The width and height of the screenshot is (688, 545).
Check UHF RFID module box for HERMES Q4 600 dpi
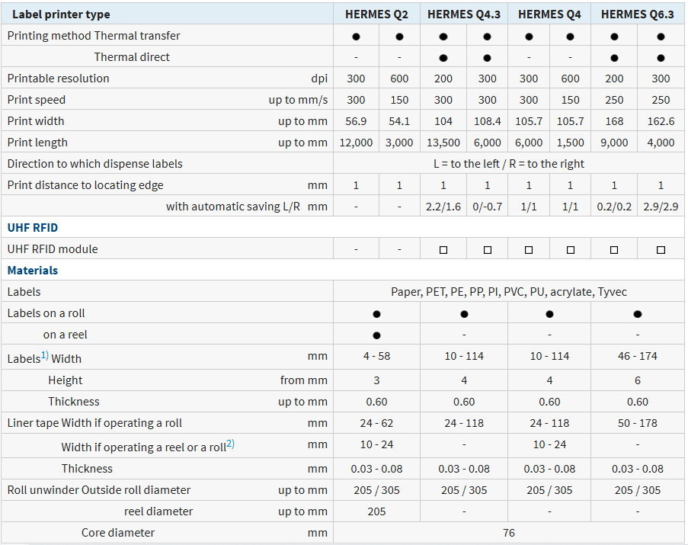[x=570, y=250]
